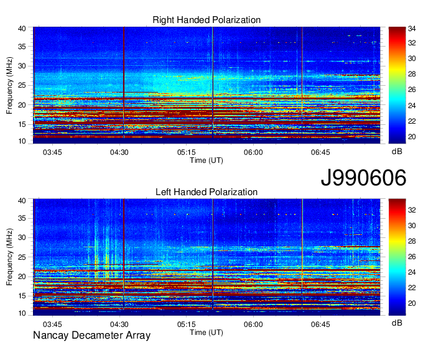The image size is (423, 343).
Task: Click 04:30 time tick on Right Handed plot
Action: click(x=119, y=152)
